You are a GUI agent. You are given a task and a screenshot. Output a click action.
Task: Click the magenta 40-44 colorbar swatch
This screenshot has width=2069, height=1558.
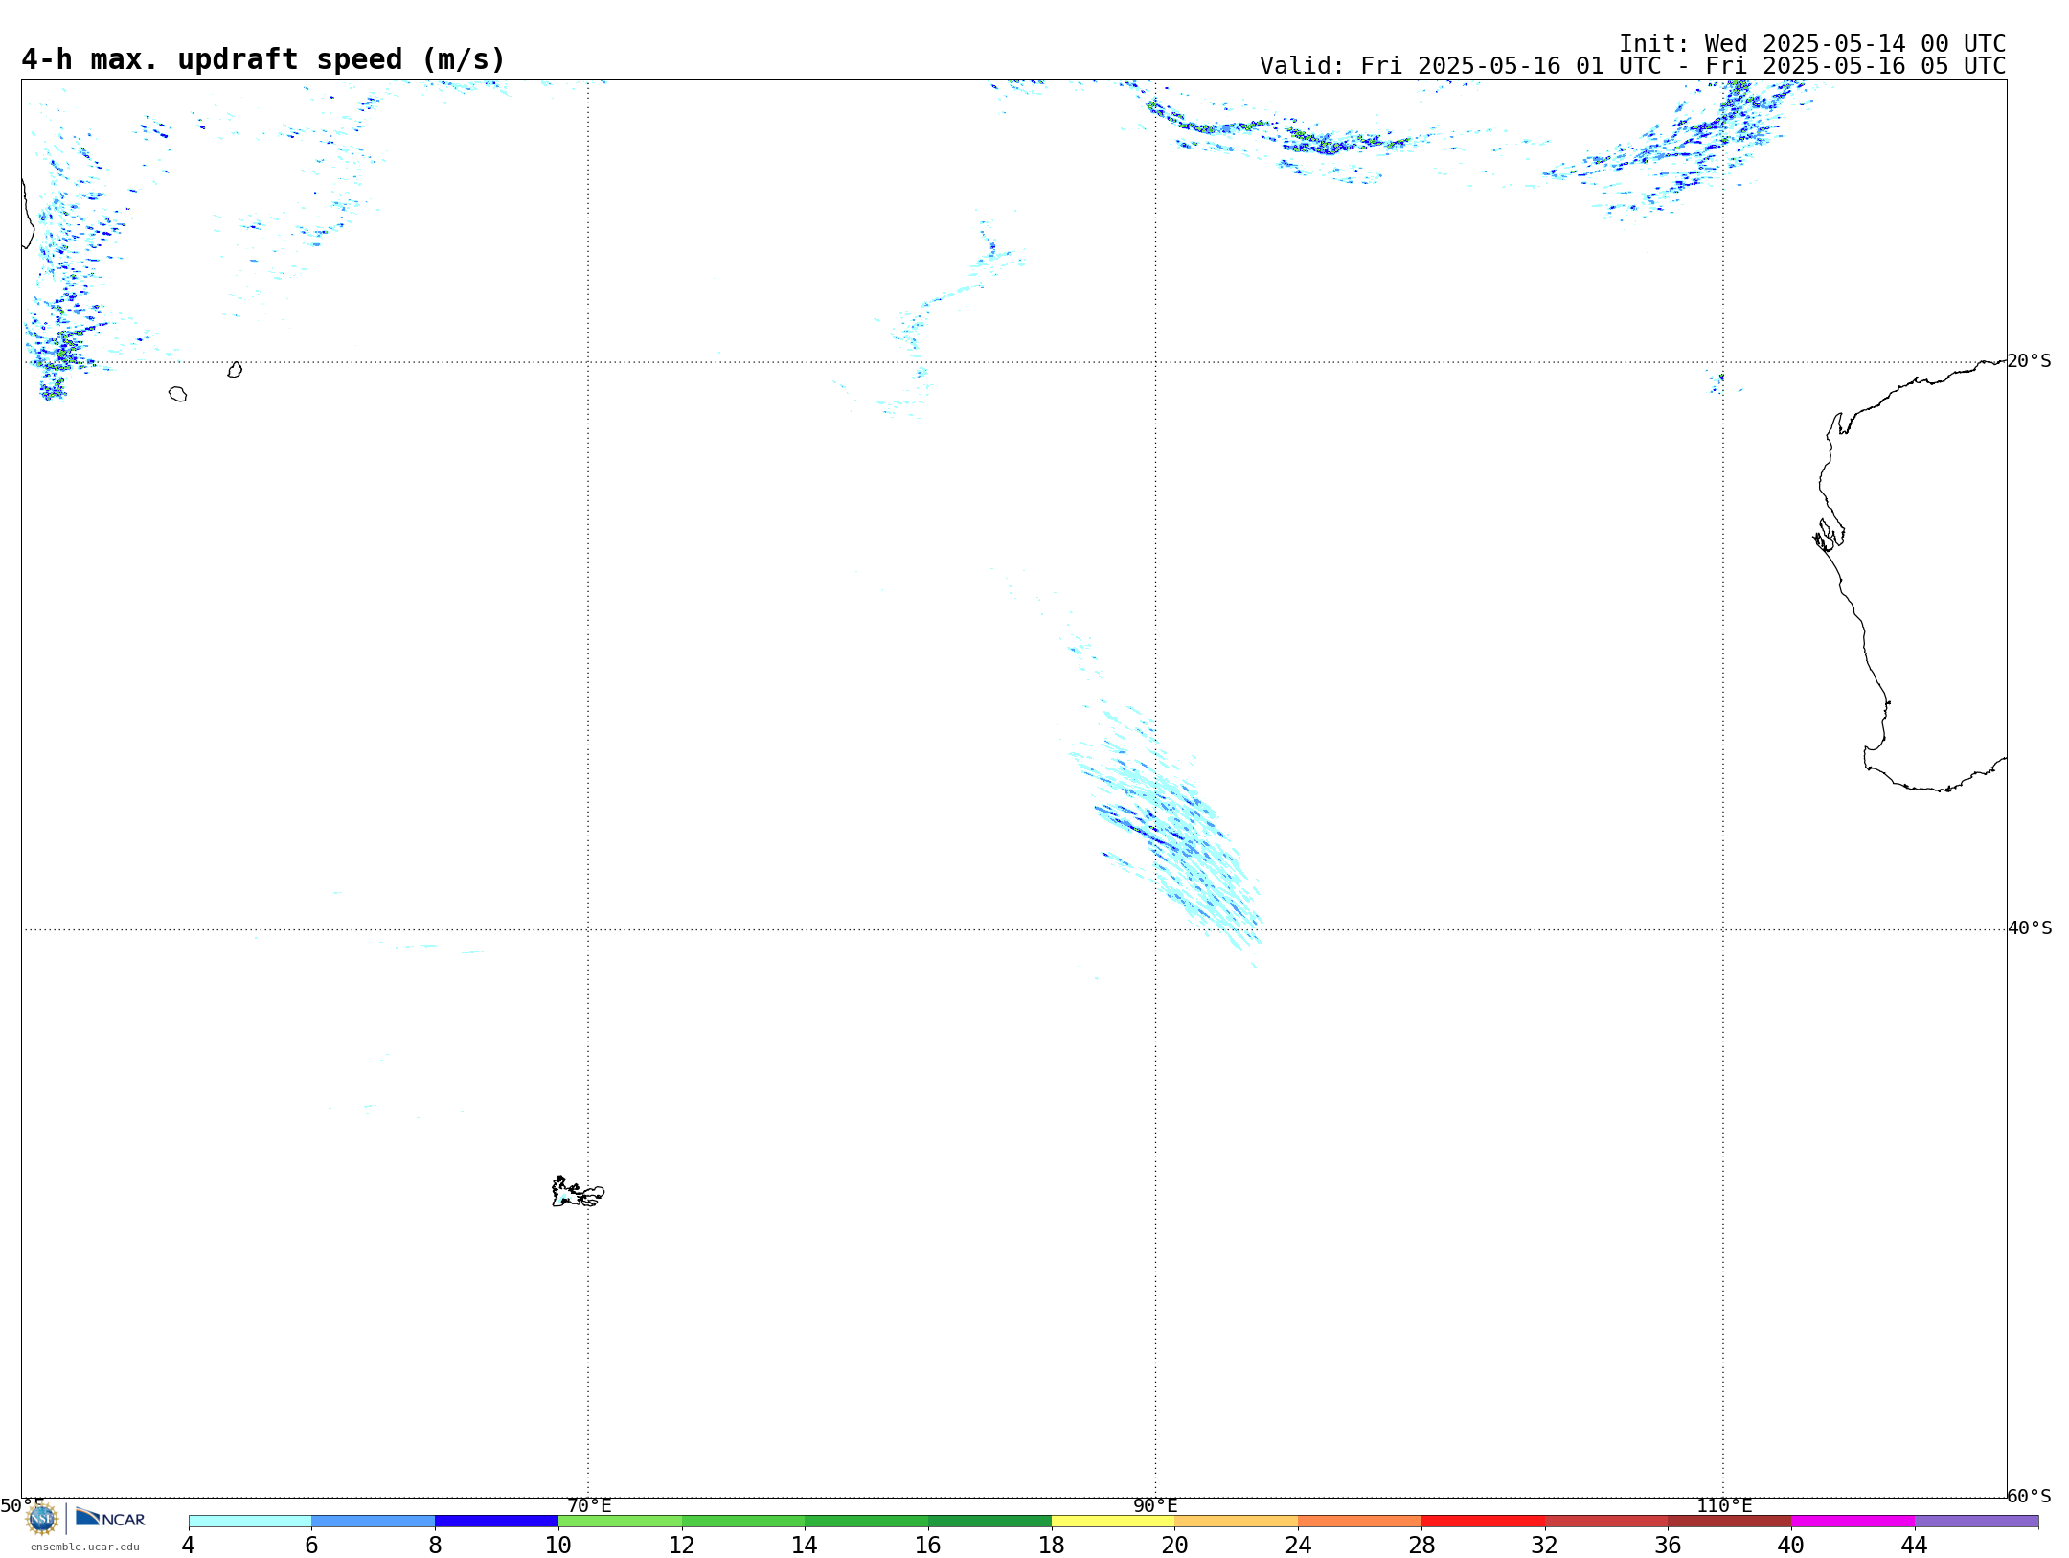click(1853, 1521)
